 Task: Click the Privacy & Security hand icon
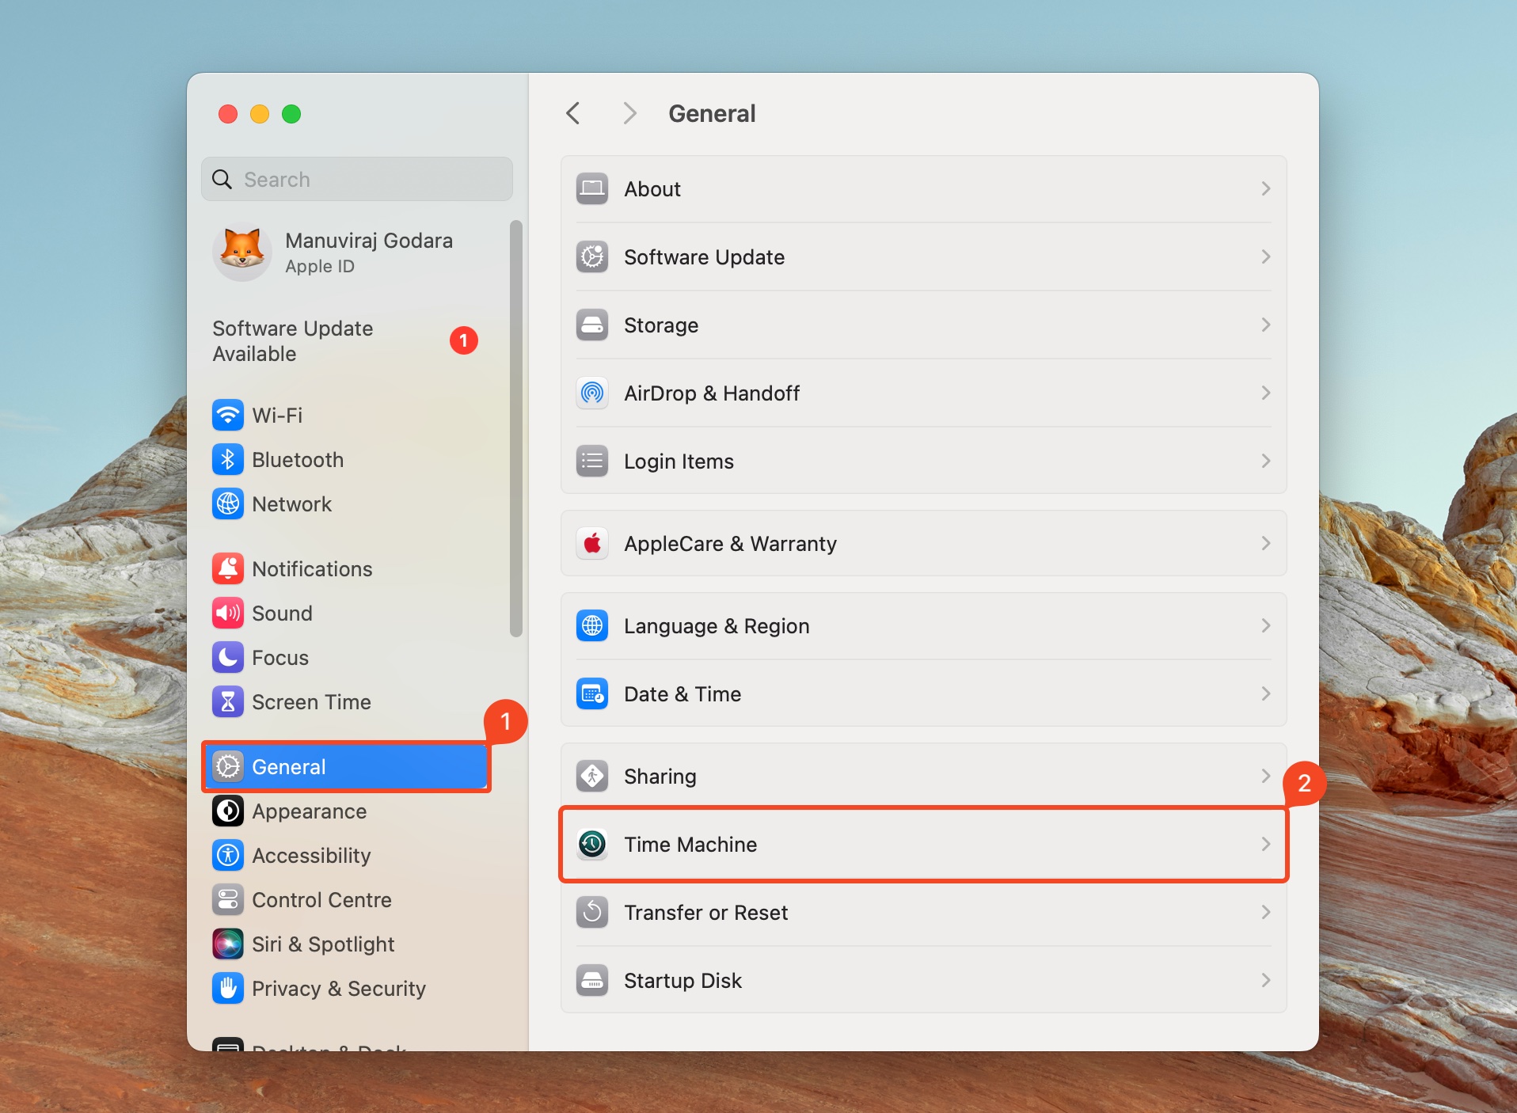tap(228, 988)
